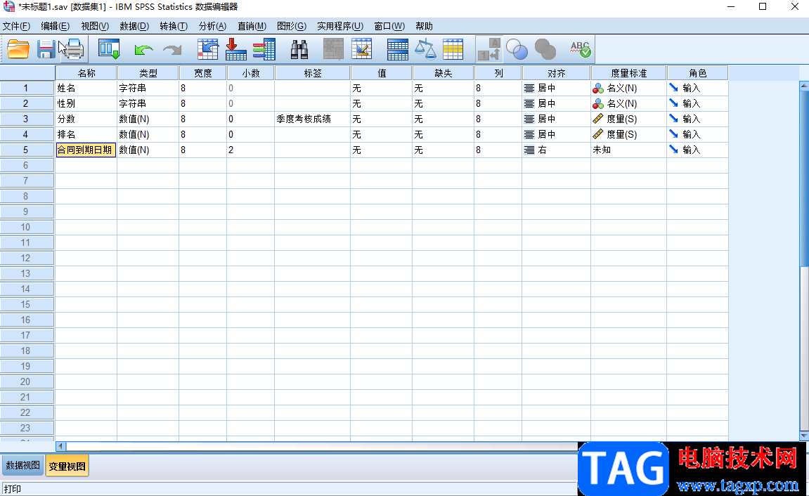The width and height of the screenshot is (809, 496).
Task: Save the file with the floppy disk icon
Action: pos(46,49)
